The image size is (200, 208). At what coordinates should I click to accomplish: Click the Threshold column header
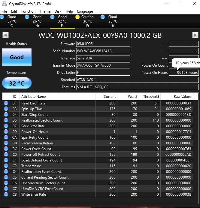coord(150,97)
